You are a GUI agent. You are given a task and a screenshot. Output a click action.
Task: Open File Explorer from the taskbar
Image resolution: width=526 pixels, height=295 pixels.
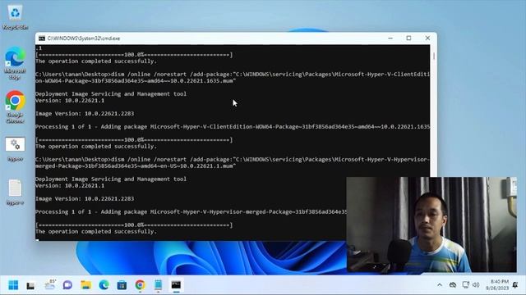[85, 285]
